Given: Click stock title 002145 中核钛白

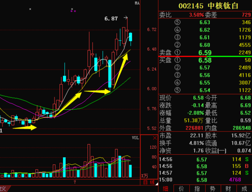Looking at the screenshot, I should click(209, 6).
